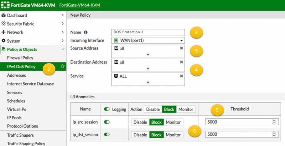Viewport: 285px width, 146px height.
Task: Open Internet Service Database
Action: coord(30,84)
